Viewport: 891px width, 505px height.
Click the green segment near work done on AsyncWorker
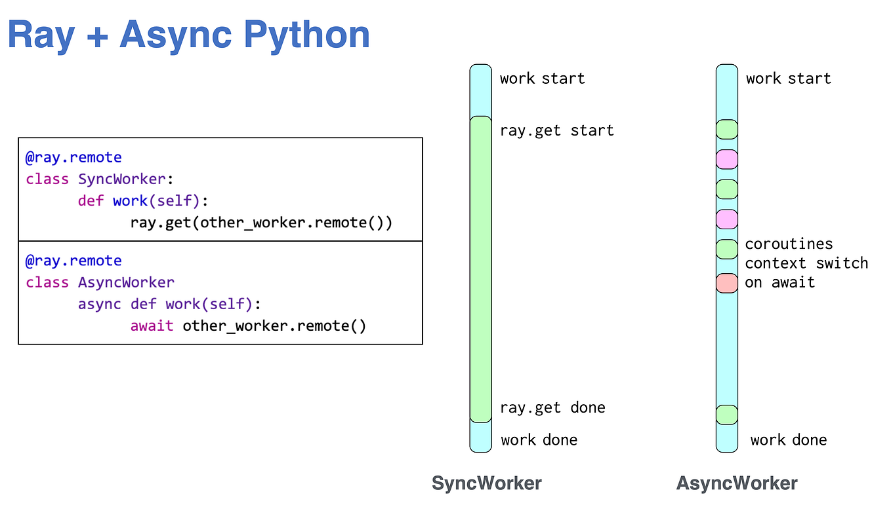click(727, 414)
